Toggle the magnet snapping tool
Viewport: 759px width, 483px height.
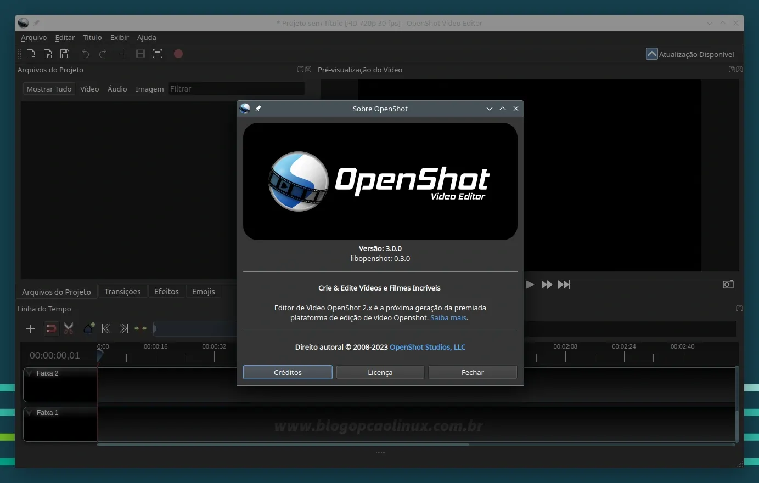[x=50, y=328]
